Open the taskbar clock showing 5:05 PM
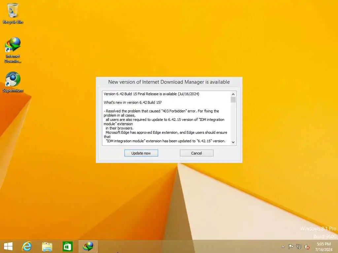Screen dimensions: 338x253 (x=323, y=246)
